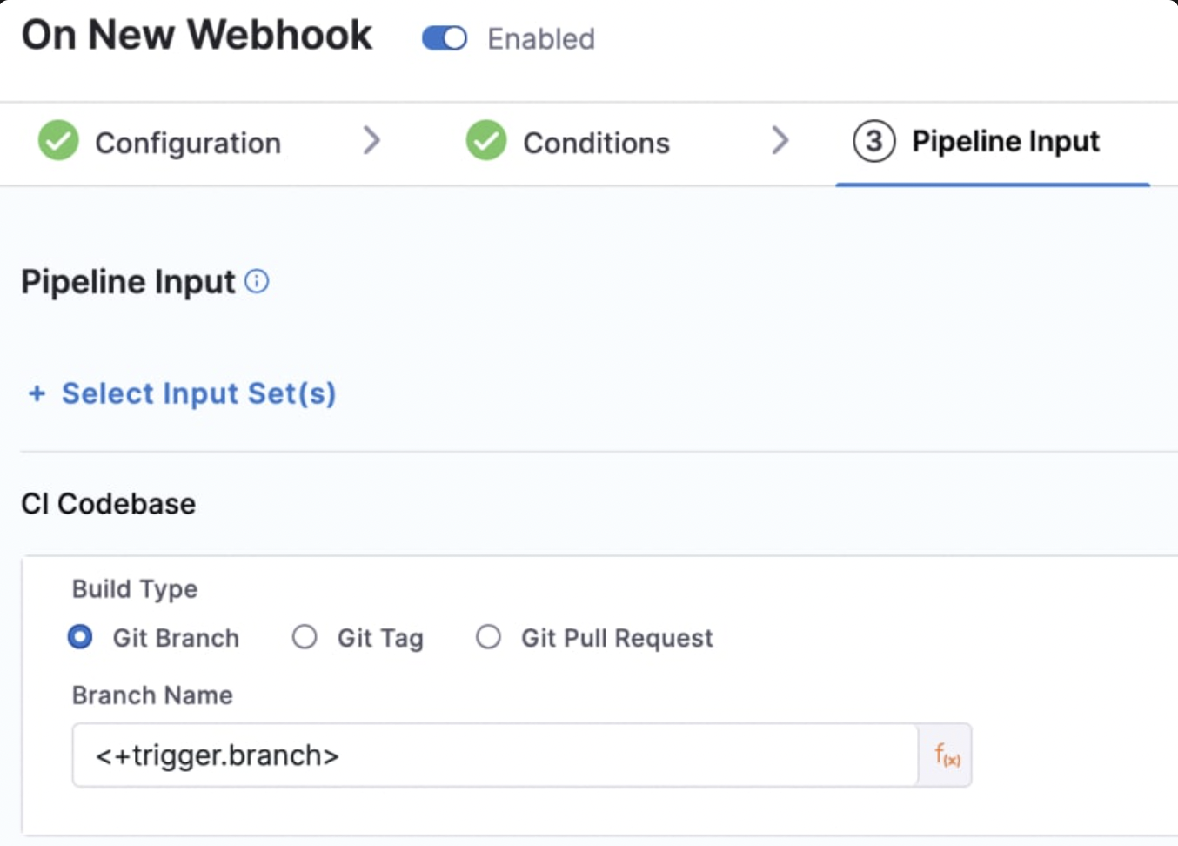Click the plus icon before Select Input Set(s)
This screenshot has height=846, width=1178.
point(37,393)
